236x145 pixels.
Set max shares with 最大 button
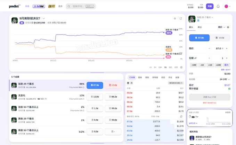tap(226, 65)
